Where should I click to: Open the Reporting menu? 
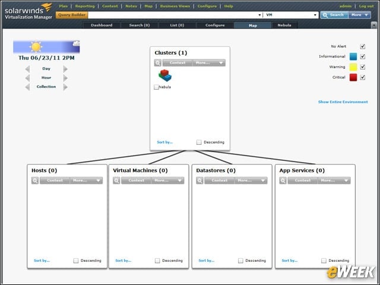tap(85, 7)
